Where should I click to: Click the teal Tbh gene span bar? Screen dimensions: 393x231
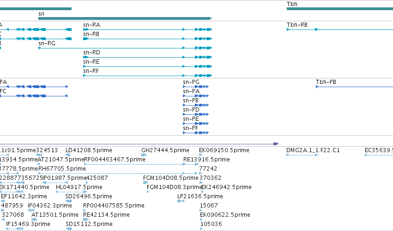(x=340, y=9)
